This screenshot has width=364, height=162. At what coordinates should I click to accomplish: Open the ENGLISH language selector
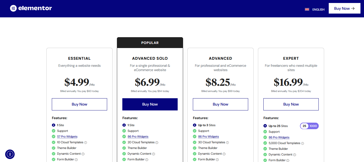[x=318, y=9]
